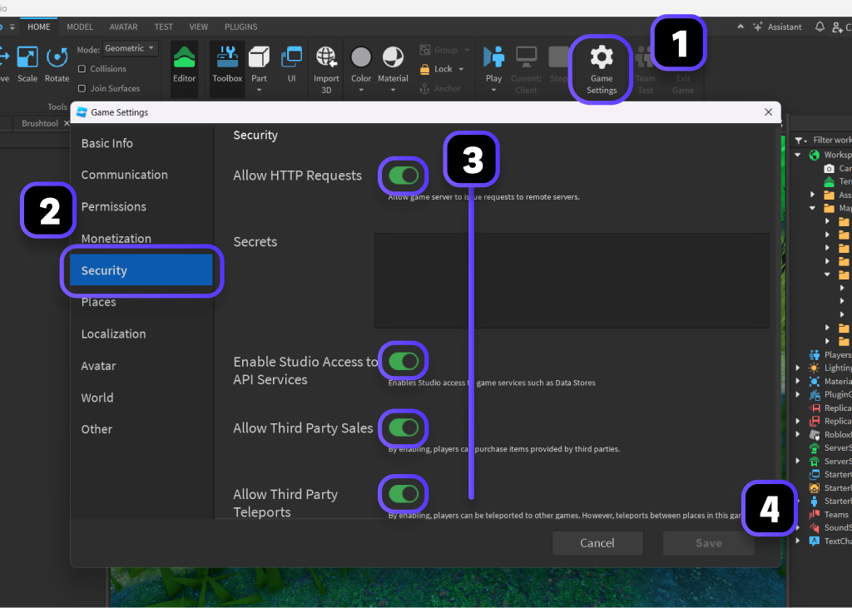852x608 pixels.
Task: Start the game with Play
Action: point(493,64)
